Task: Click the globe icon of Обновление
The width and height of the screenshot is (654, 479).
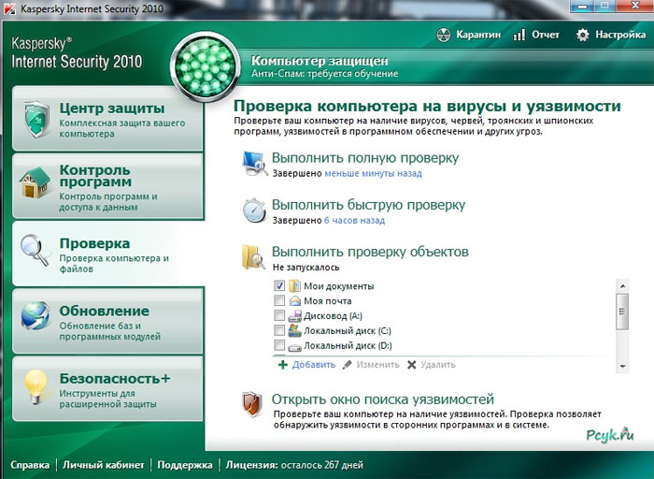Action: coord(36,316)
